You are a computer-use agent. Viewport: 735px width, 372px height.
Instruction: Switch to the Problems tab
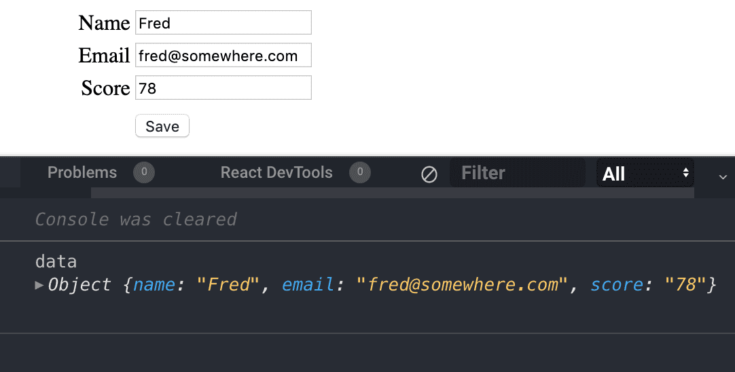pos(82,172)
